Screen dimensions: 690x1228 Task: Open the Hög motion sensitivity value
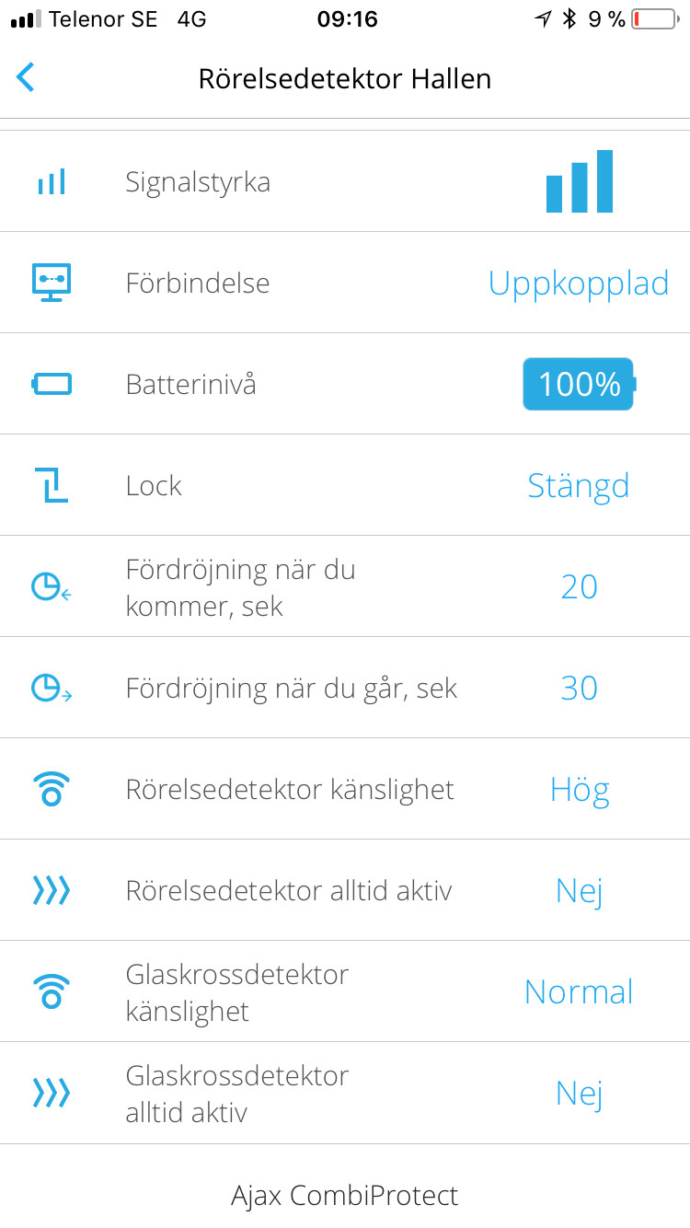579,789
